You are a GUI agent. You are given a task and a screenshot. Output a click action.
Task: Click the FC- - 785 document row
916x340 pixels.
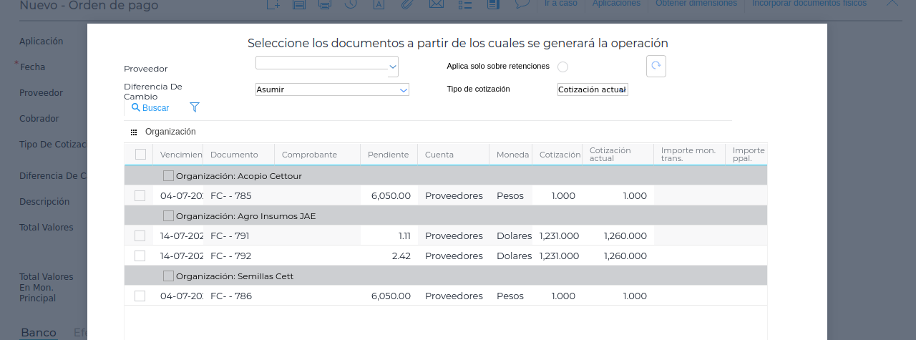(x=230, y=195)
